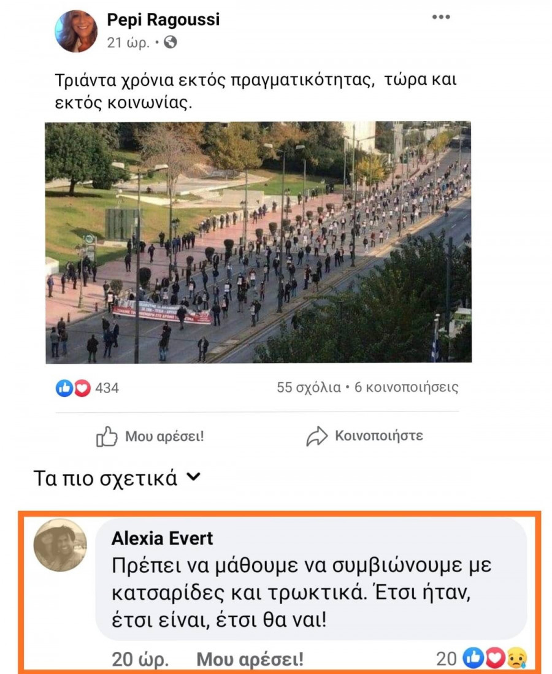This screenshot has height=674, width=552.
Task: Click the blue like reaction next to 434
Action: pyautogui.click(x=64, y=388)
